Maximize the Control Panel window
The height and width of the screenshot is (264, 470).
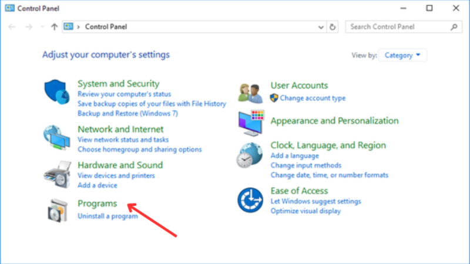[x=429, y=8]
